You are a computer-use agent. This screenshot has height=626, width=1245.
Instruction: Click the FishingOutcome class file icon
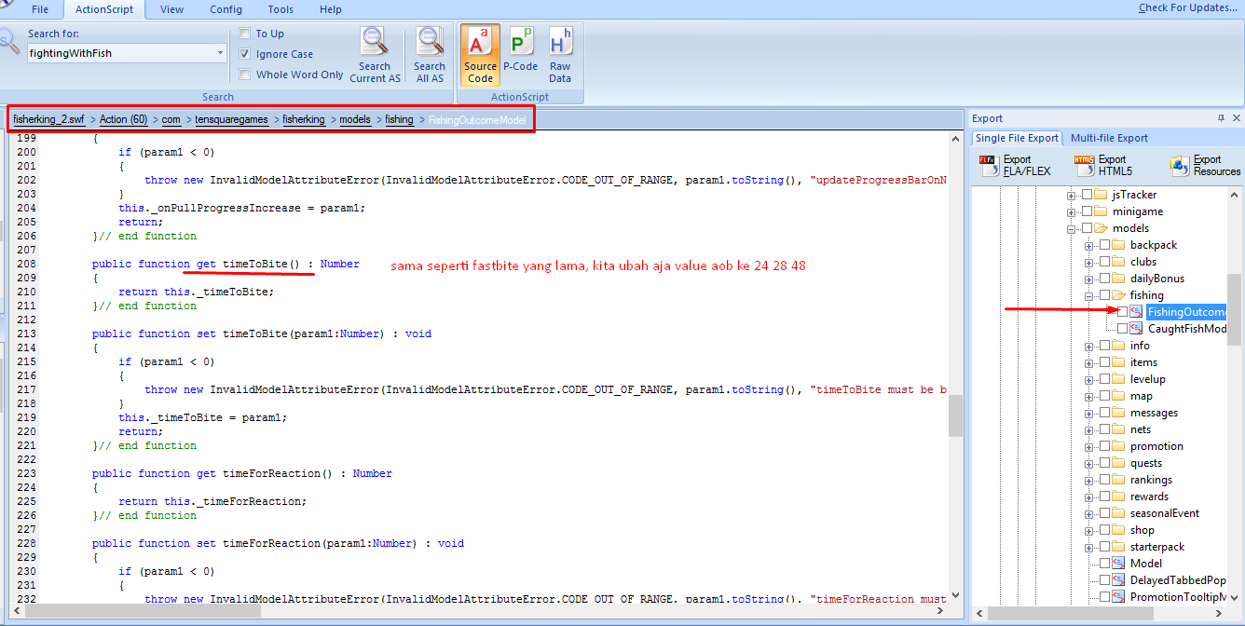pyautogui.click(x=1136, y=312)
